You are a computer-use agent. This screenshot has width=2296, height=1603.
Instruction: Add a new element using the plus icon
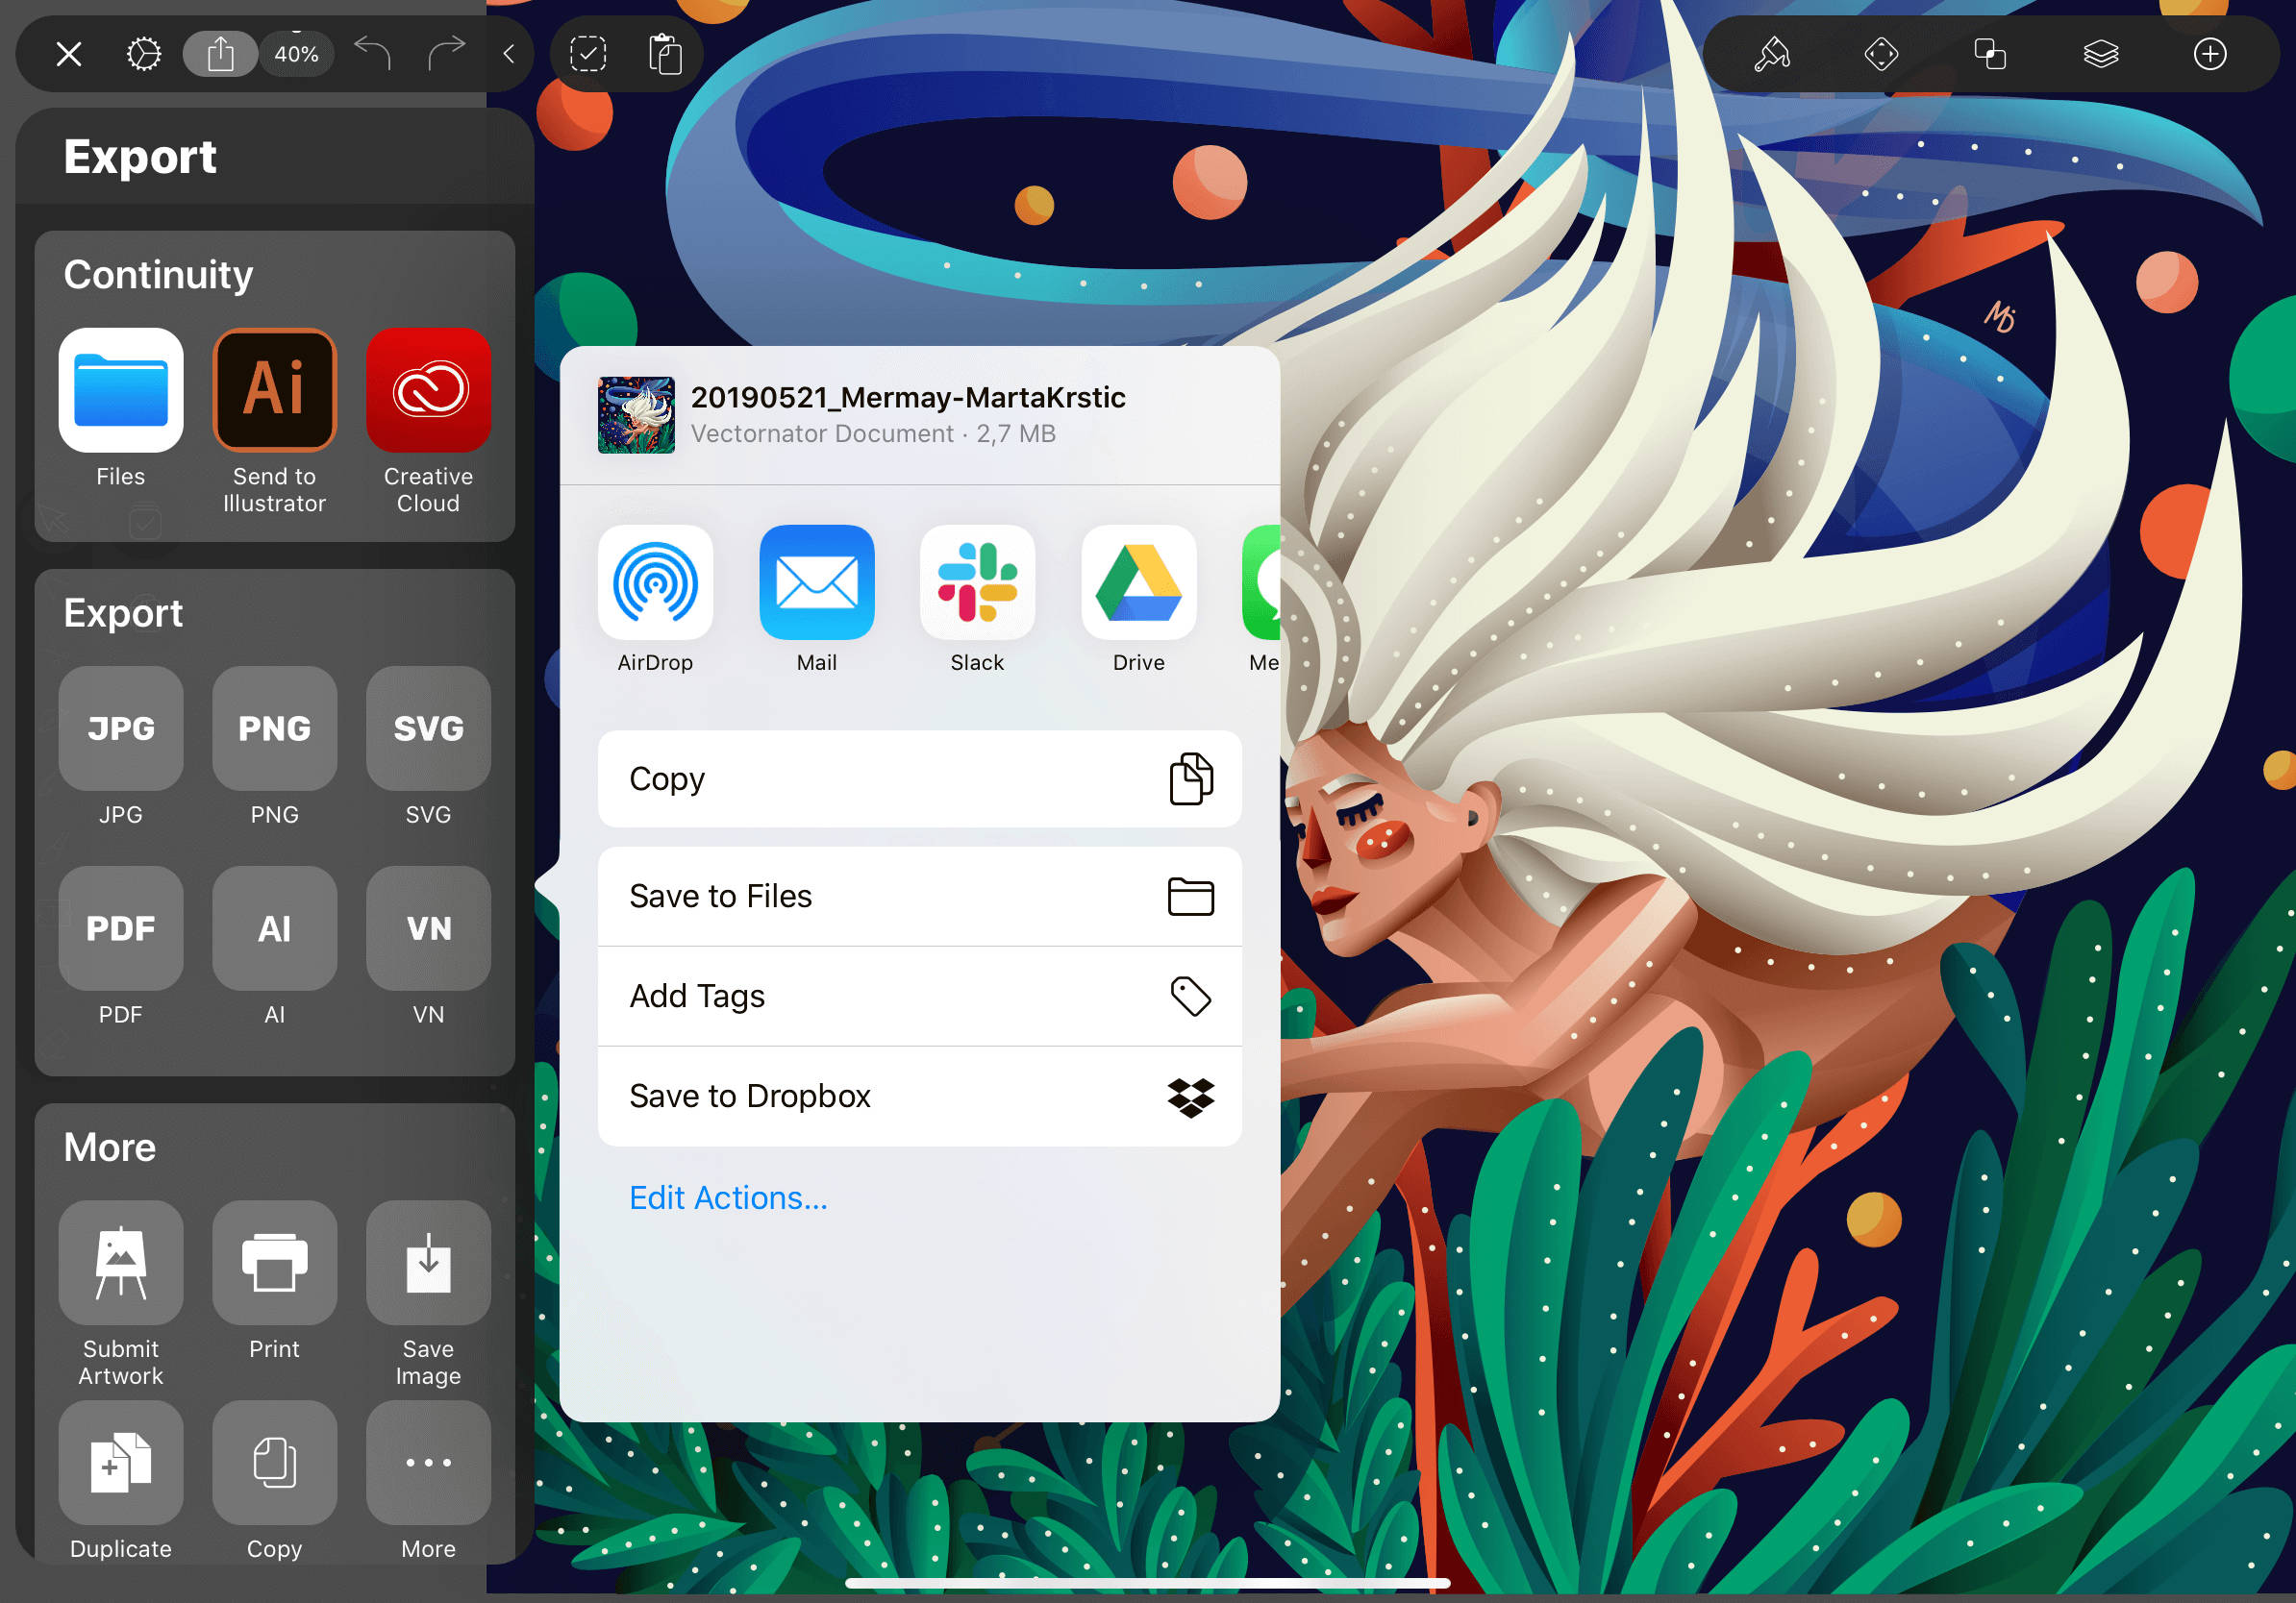(2211, 54)
